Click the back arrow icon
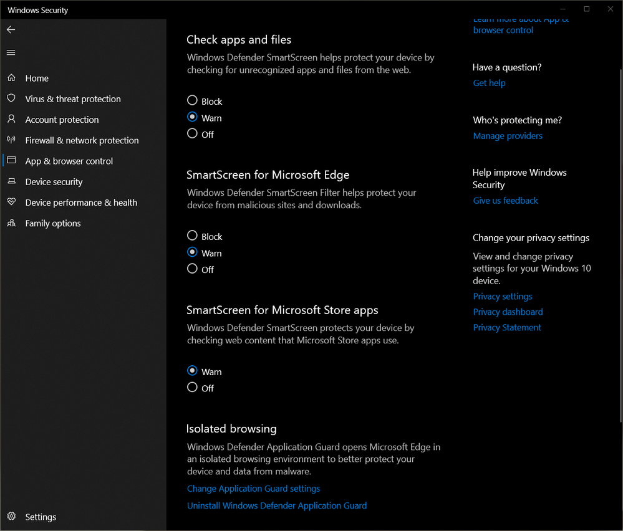The height and width of the screenshot is (531, 623). [x=11, y=29]
